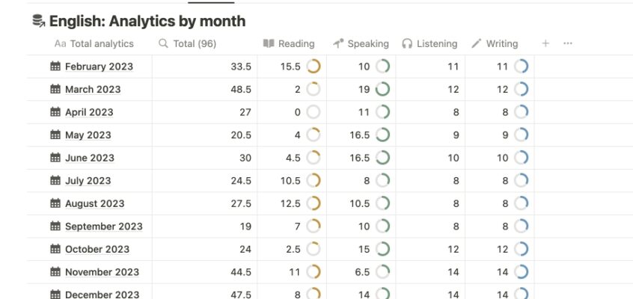This screenshot has height=299, width=633.
Task: Open the Total (96) column header
Action: pos(205,43)
